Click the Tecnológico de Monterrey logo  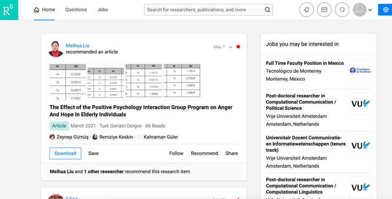360,71
